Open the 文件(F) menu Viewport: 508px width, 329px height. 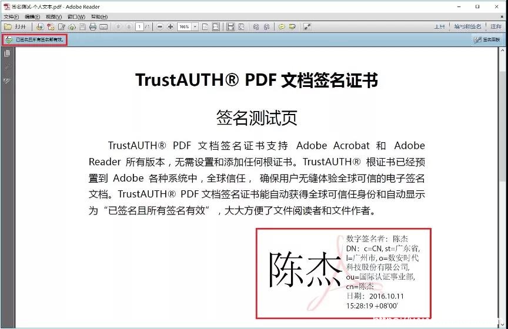point(11,17)
